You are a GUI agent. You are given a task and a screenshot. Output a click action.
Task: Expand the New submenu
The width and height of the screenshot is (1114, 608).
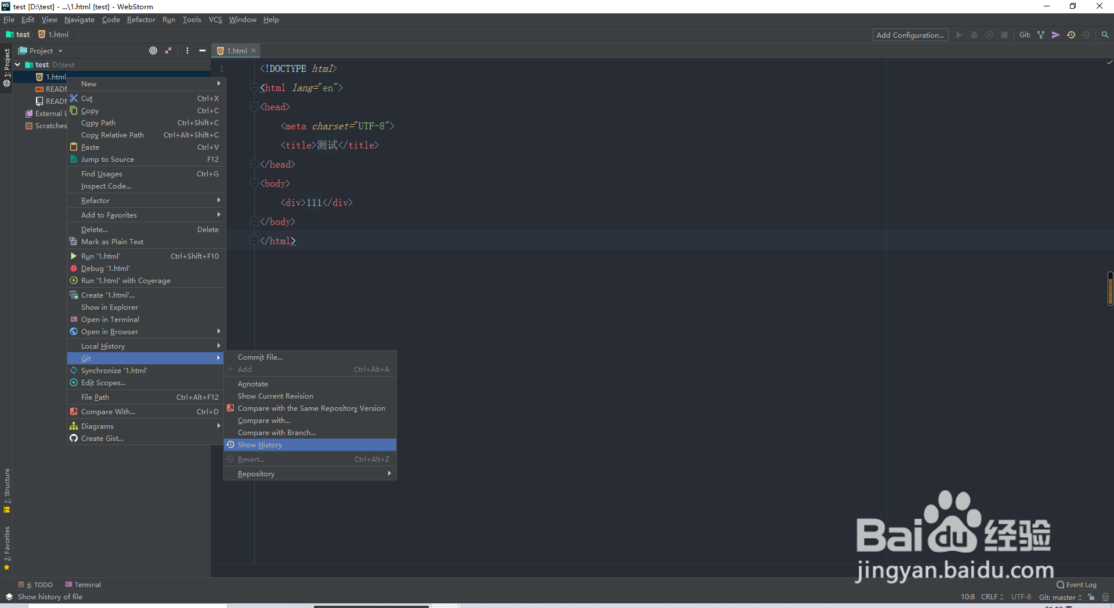(146, 84)
